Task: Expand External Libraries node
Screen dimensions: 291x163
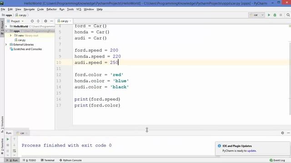Action: pos(6,44)
